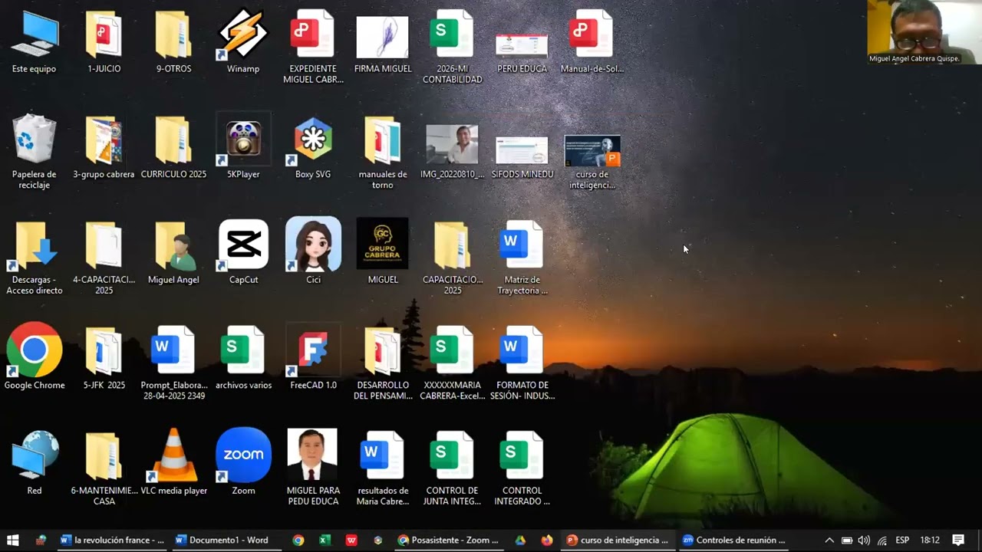Open VLC media player shortcut

point(174,462)
